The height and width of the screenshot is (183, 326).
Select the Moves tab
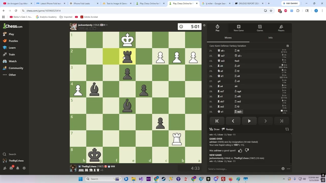pos(228,38)
